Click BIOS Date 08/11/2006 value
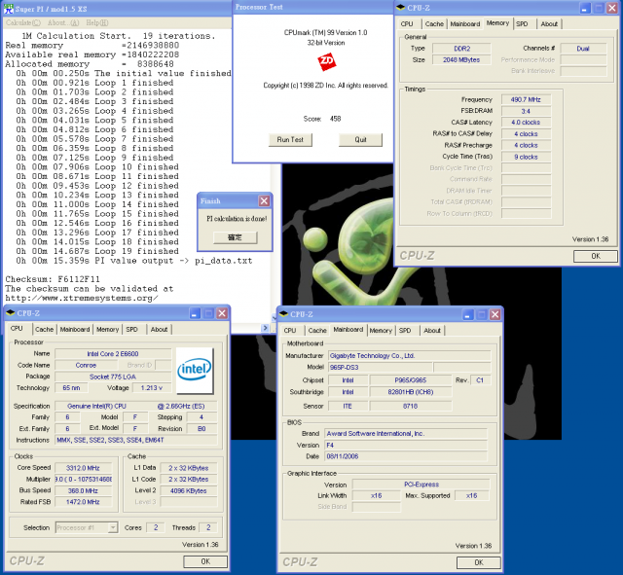Screen dimensions: 623x575 coord(406,456)
